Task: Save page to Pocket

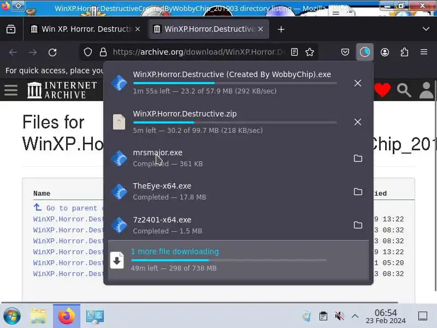Action: (345, 52)
